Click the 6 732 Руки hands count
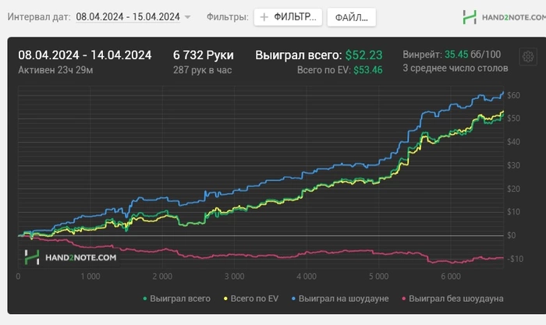Image resolution: width=546 pixels, height=325 pixels. point(204,55)
